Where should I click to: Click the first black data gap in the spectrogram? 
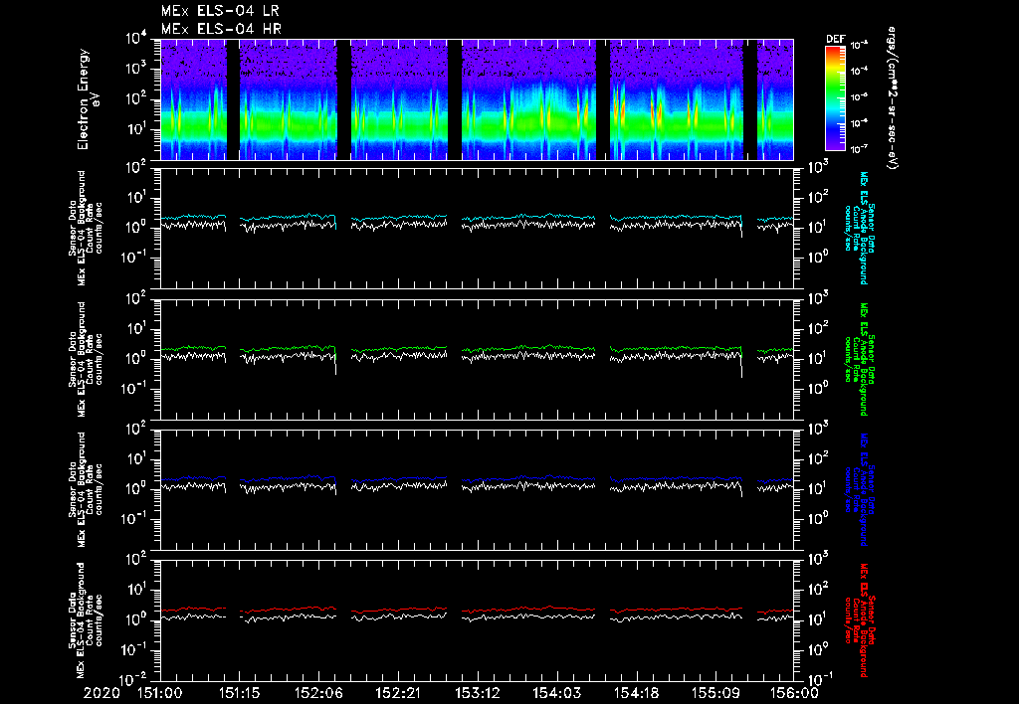[233, 99]
